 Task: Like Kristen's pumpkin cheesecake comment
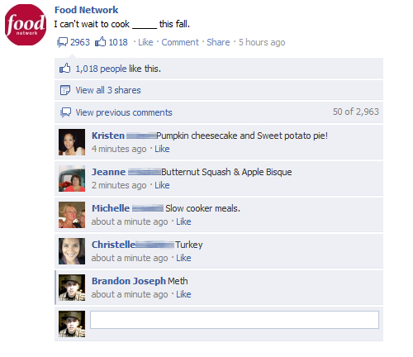[x=162, y=149]
